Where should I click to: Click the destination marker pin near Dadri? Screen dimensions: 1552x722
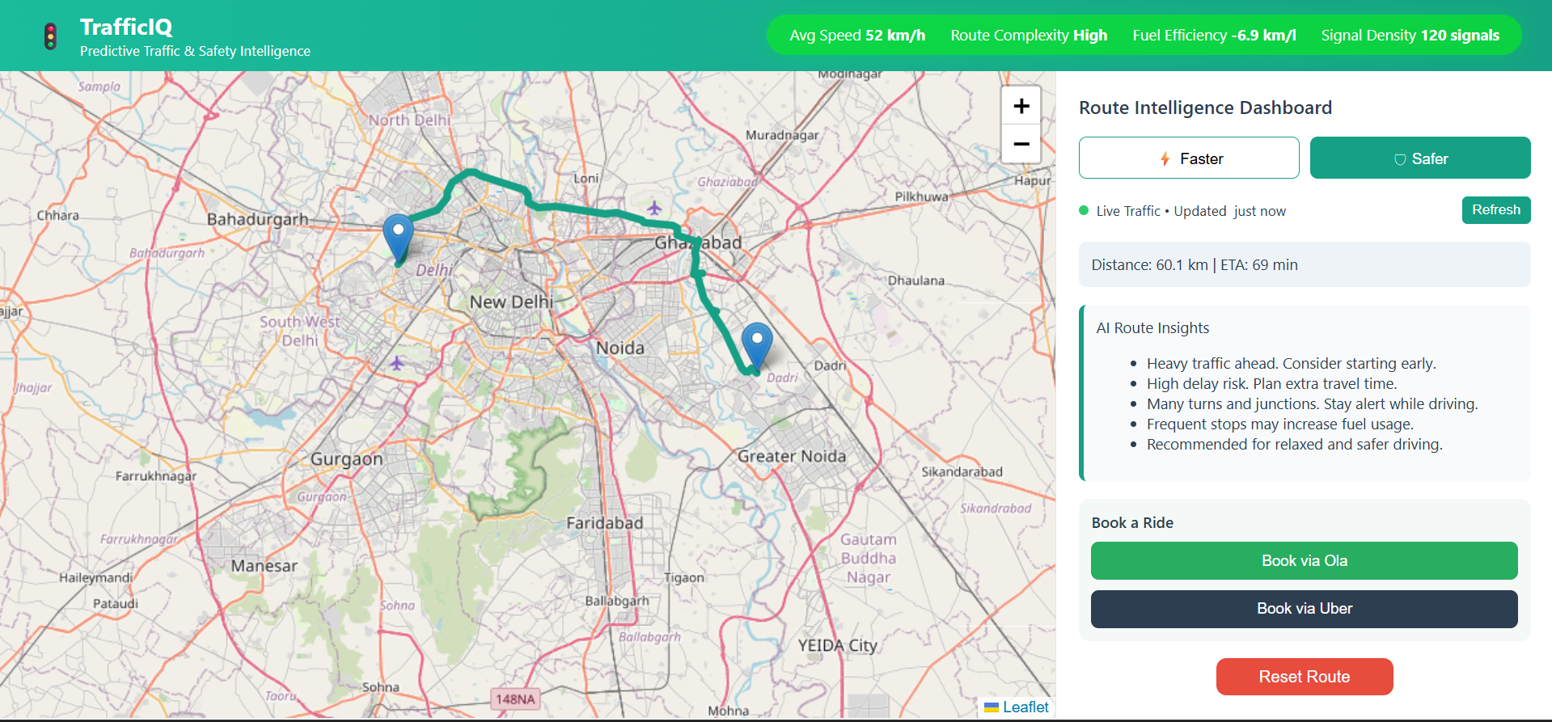pos(757,348)
